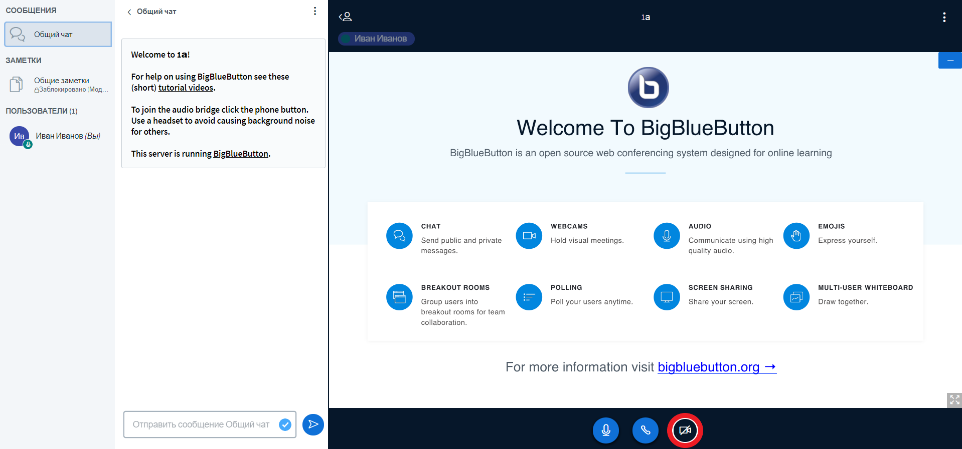Focus the chat message input field
Screen dimensions: 962x449
[201, 424]
